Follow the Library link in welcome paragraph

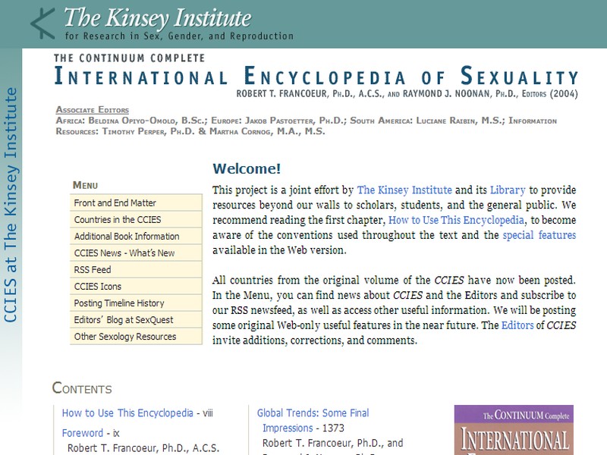point(508,190)
